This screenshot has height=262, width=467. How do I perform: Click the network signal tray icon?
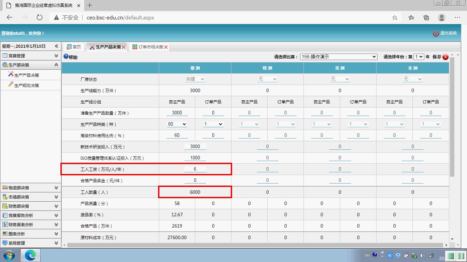[x=431, y=255]
